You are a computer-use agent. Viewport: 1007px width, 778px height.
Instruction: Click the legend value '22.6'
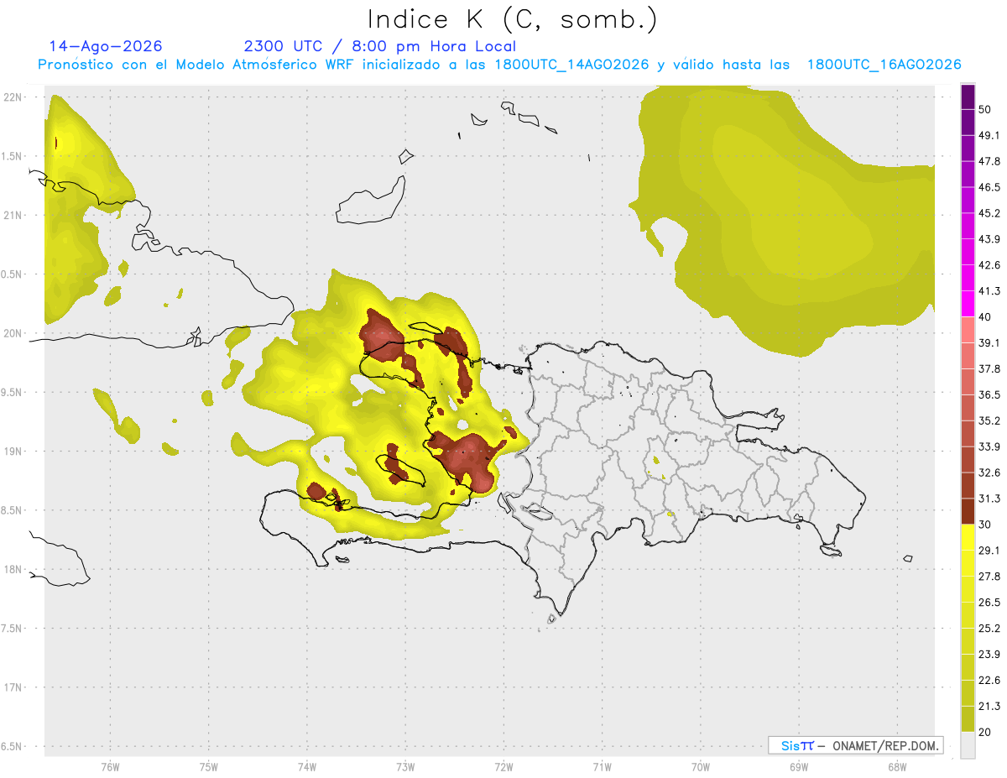[989, 680]
